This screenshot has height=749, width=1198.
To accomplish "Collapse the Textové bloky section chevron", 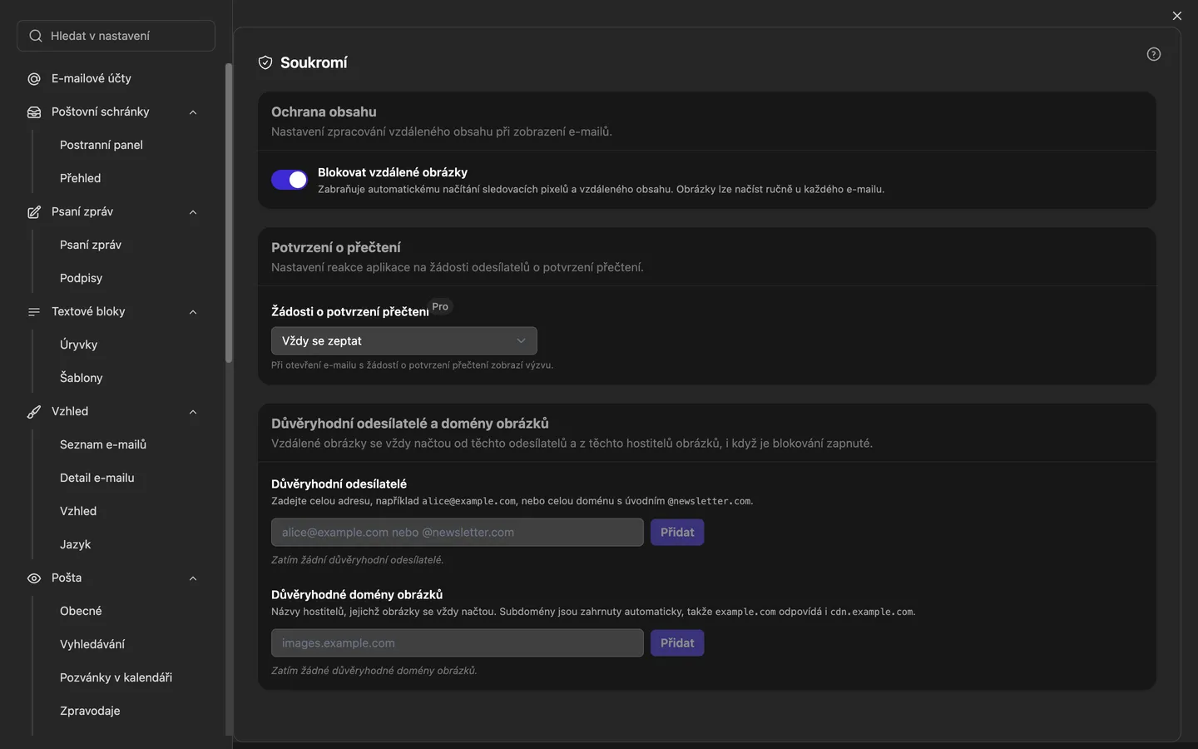I will [x=193, y=312].
